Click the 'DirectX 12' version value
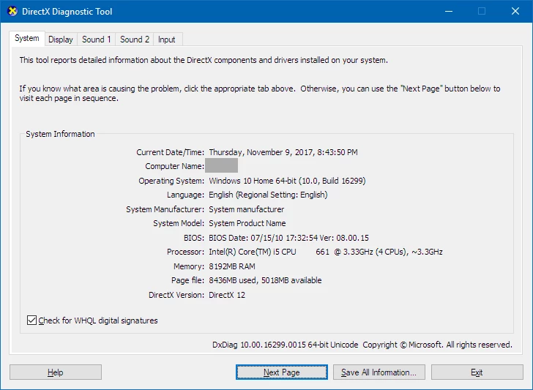The image size is (533, 390). pyautogui.click(x=227, y=295)
